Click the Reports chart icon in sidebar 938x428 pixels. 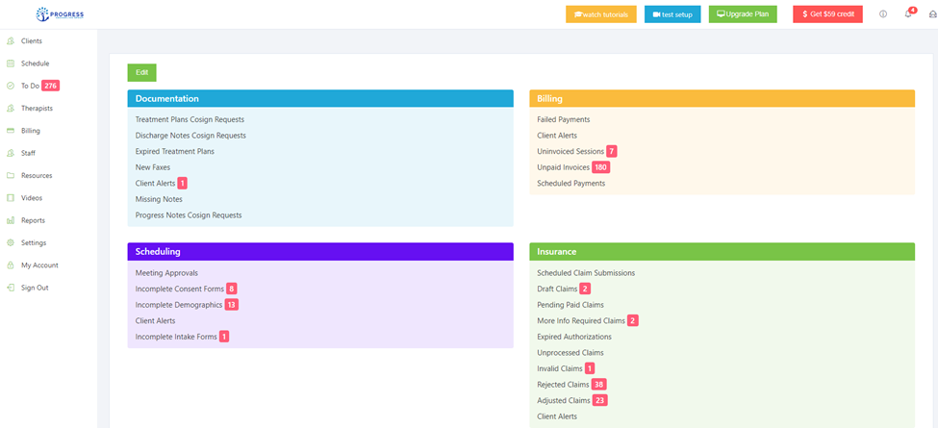point(11,220)
